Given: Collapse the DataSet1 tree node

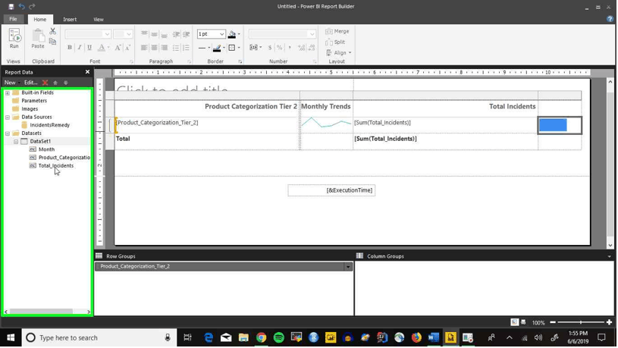Looking at the screenshot, I should 16,141.
